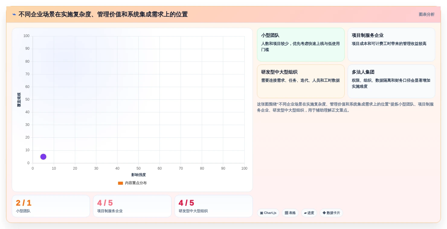The height and width of the screenshot is (229, 447).
Task: Toggle the 内容重点分布 legend swatch
Action: pos(121,183)
